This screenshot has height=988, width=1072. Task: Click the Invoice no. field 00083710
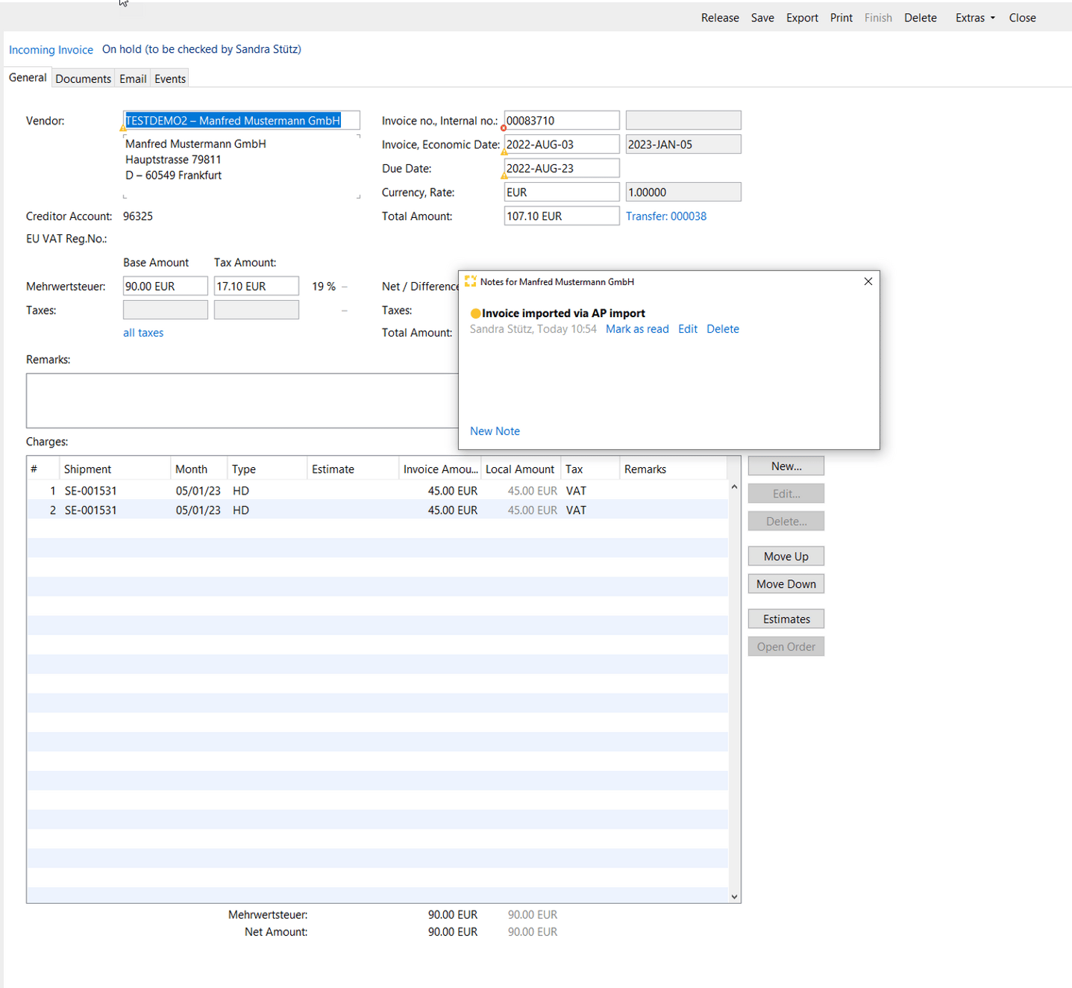562,120
